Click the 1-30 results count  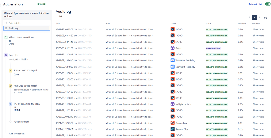[59, 17]
